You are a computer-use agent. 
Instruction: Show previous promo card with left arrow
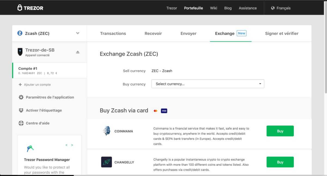click(66, 145)
